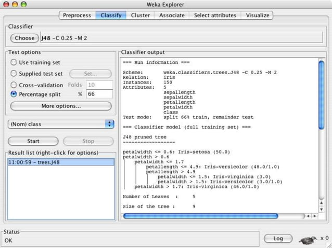The image size is (332, 248).
Task: Switch to the Visualize tab
Action: [258, 15]
